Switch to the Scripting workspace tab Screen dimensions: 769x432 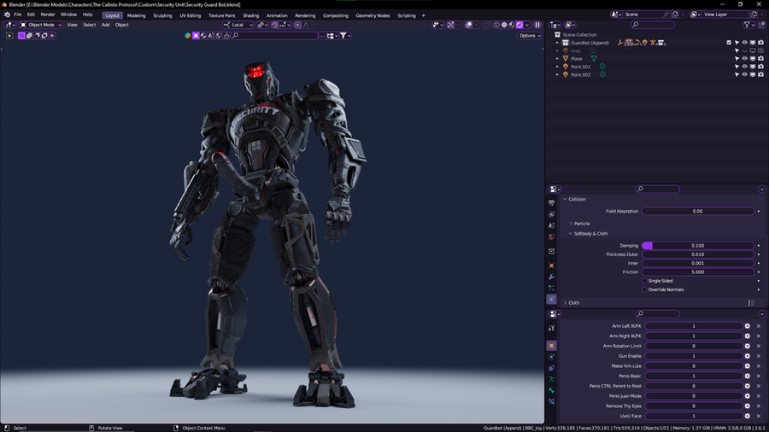click(406, 15)
